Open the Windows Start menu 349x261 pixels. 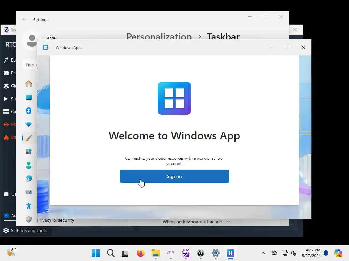(x=96, y=253)
